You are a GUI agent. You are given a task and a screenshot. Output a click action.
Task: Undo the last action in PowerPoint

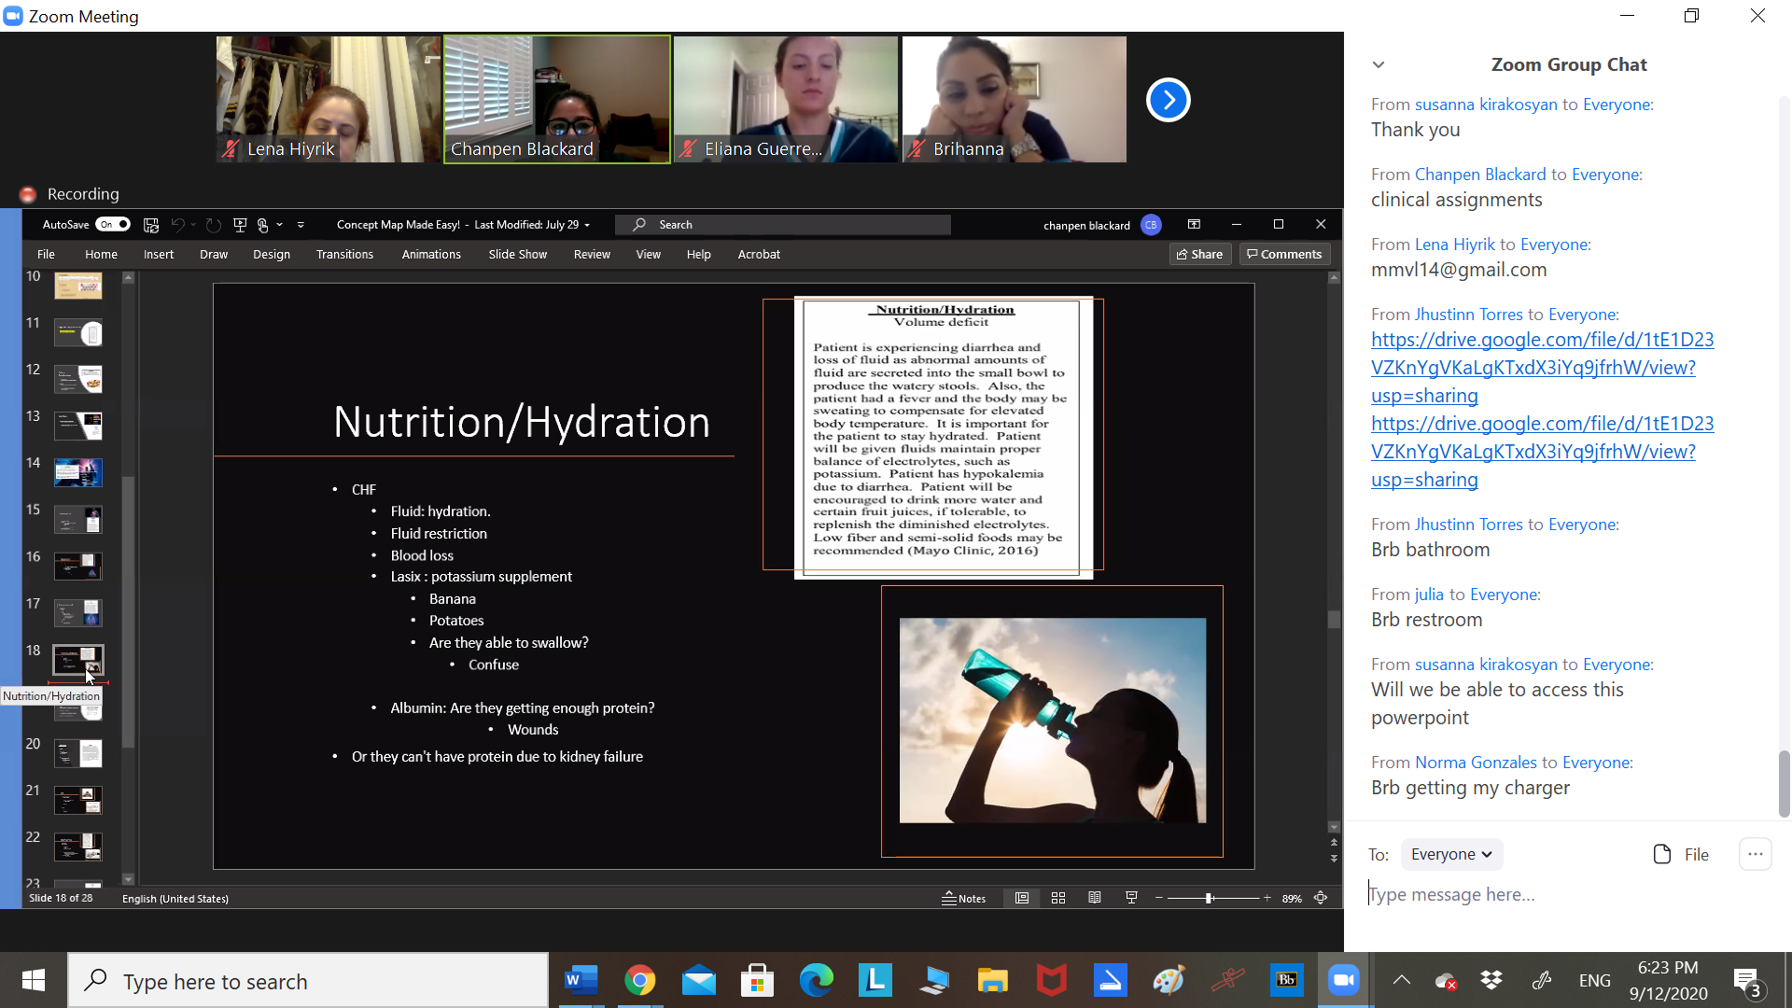[x=177, y=225]
